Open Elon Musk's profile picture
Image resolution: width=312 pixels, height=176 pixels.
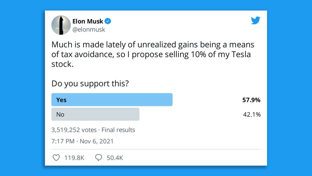point(61,25)
